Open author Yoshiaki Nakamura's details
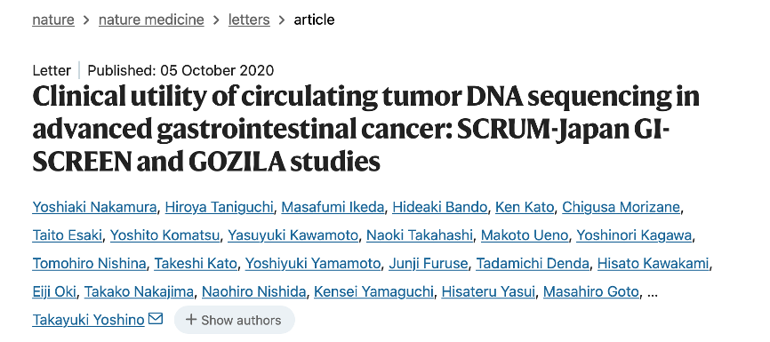This screenshot has height=342, width=770. tap(94, 208)
